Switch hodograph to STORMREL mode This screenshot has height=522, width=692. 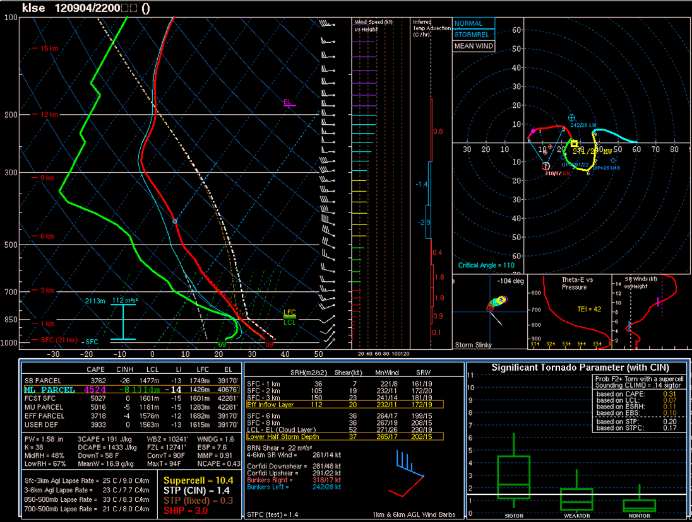[474, 35]
